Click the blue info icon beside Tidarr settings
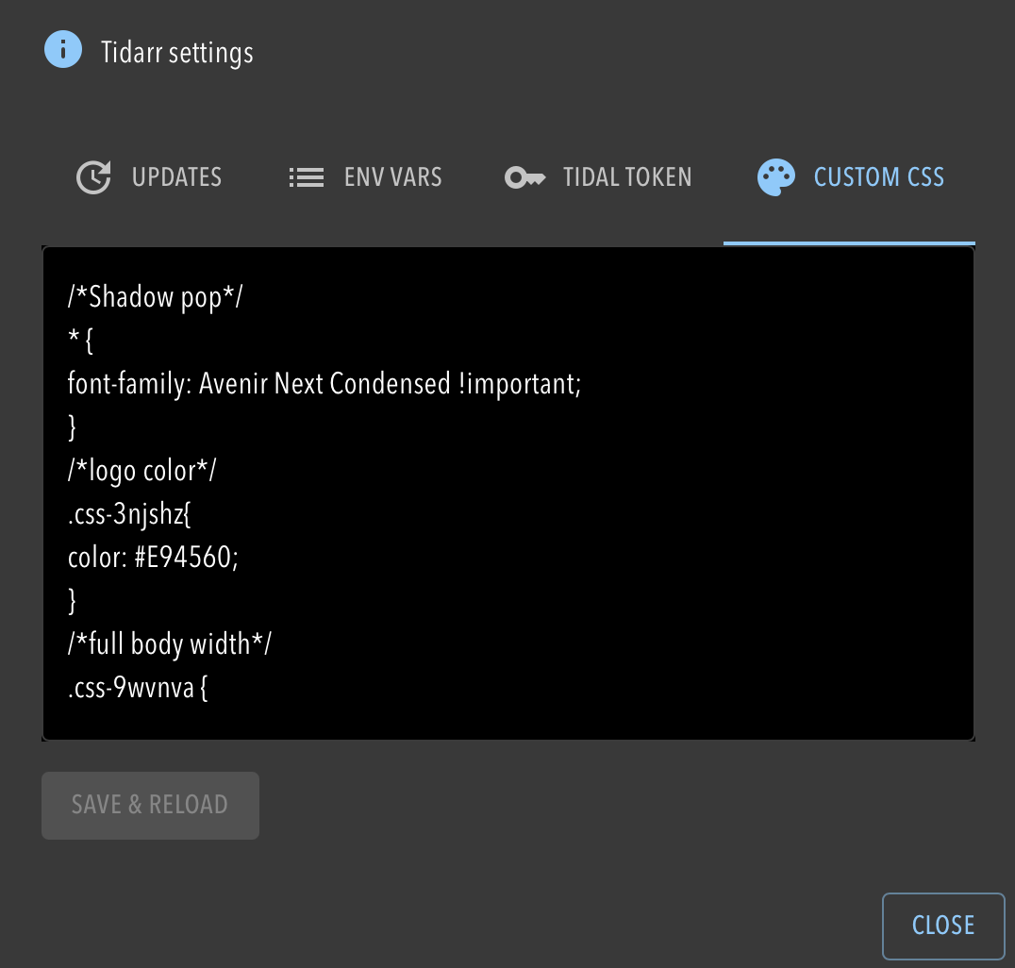Image resolution: width=1015 pixels, height=968 pixels. pos(63,50)
